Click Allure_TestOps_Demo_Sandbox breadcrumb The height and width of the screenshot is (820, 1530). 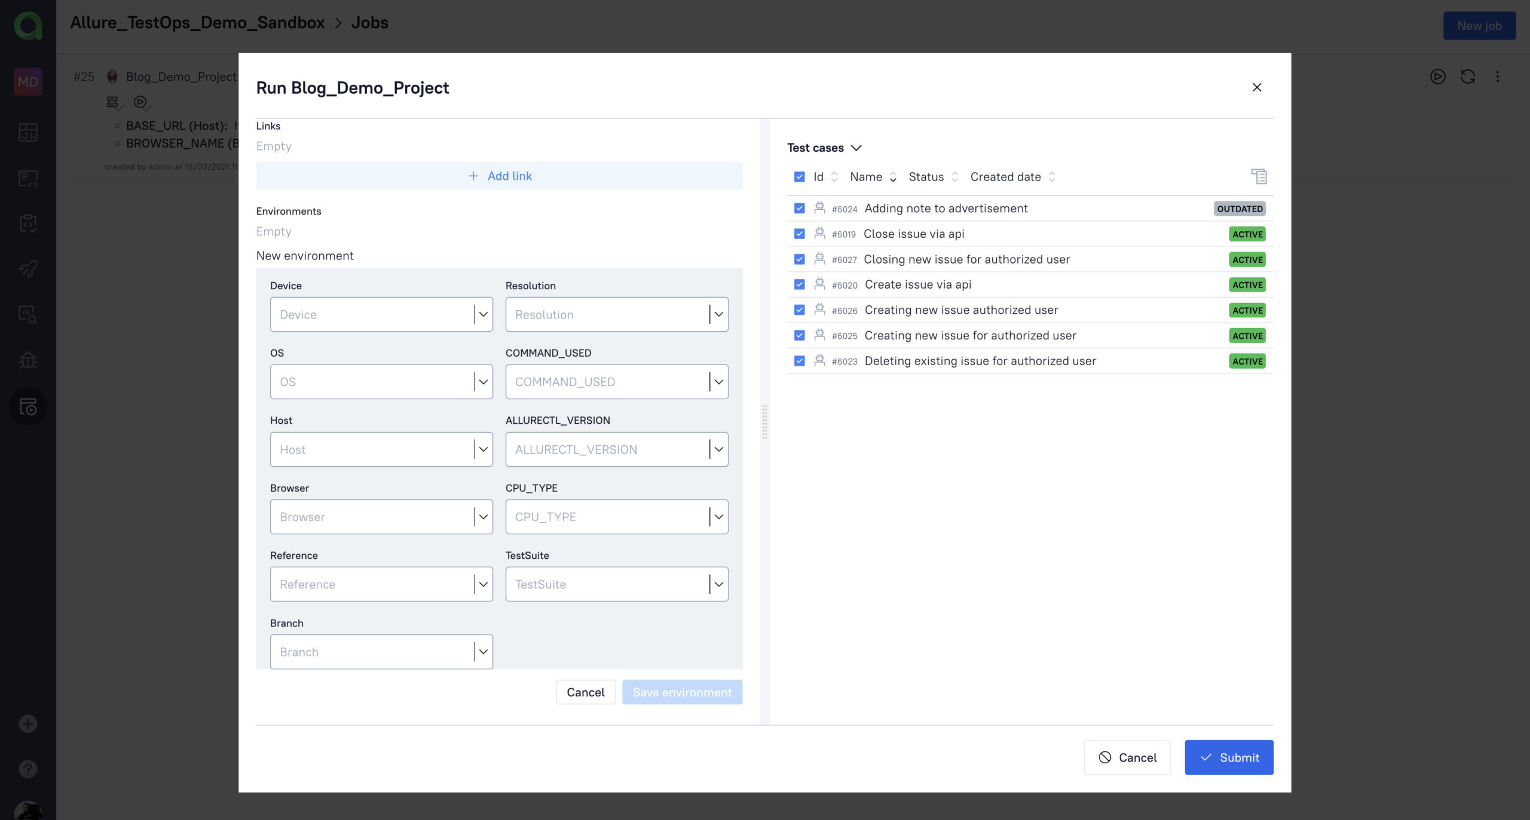click(x=197, y=23)
